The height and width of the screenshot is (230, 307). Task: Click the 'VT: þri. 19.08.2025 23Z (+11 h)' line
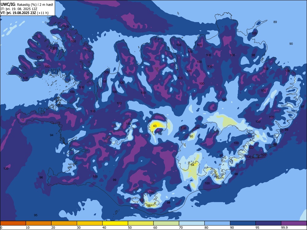tap(25, 13)
